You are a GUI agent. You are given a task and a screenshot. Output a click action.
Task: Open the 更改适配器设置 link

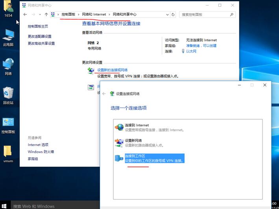[x=39, y=37]
